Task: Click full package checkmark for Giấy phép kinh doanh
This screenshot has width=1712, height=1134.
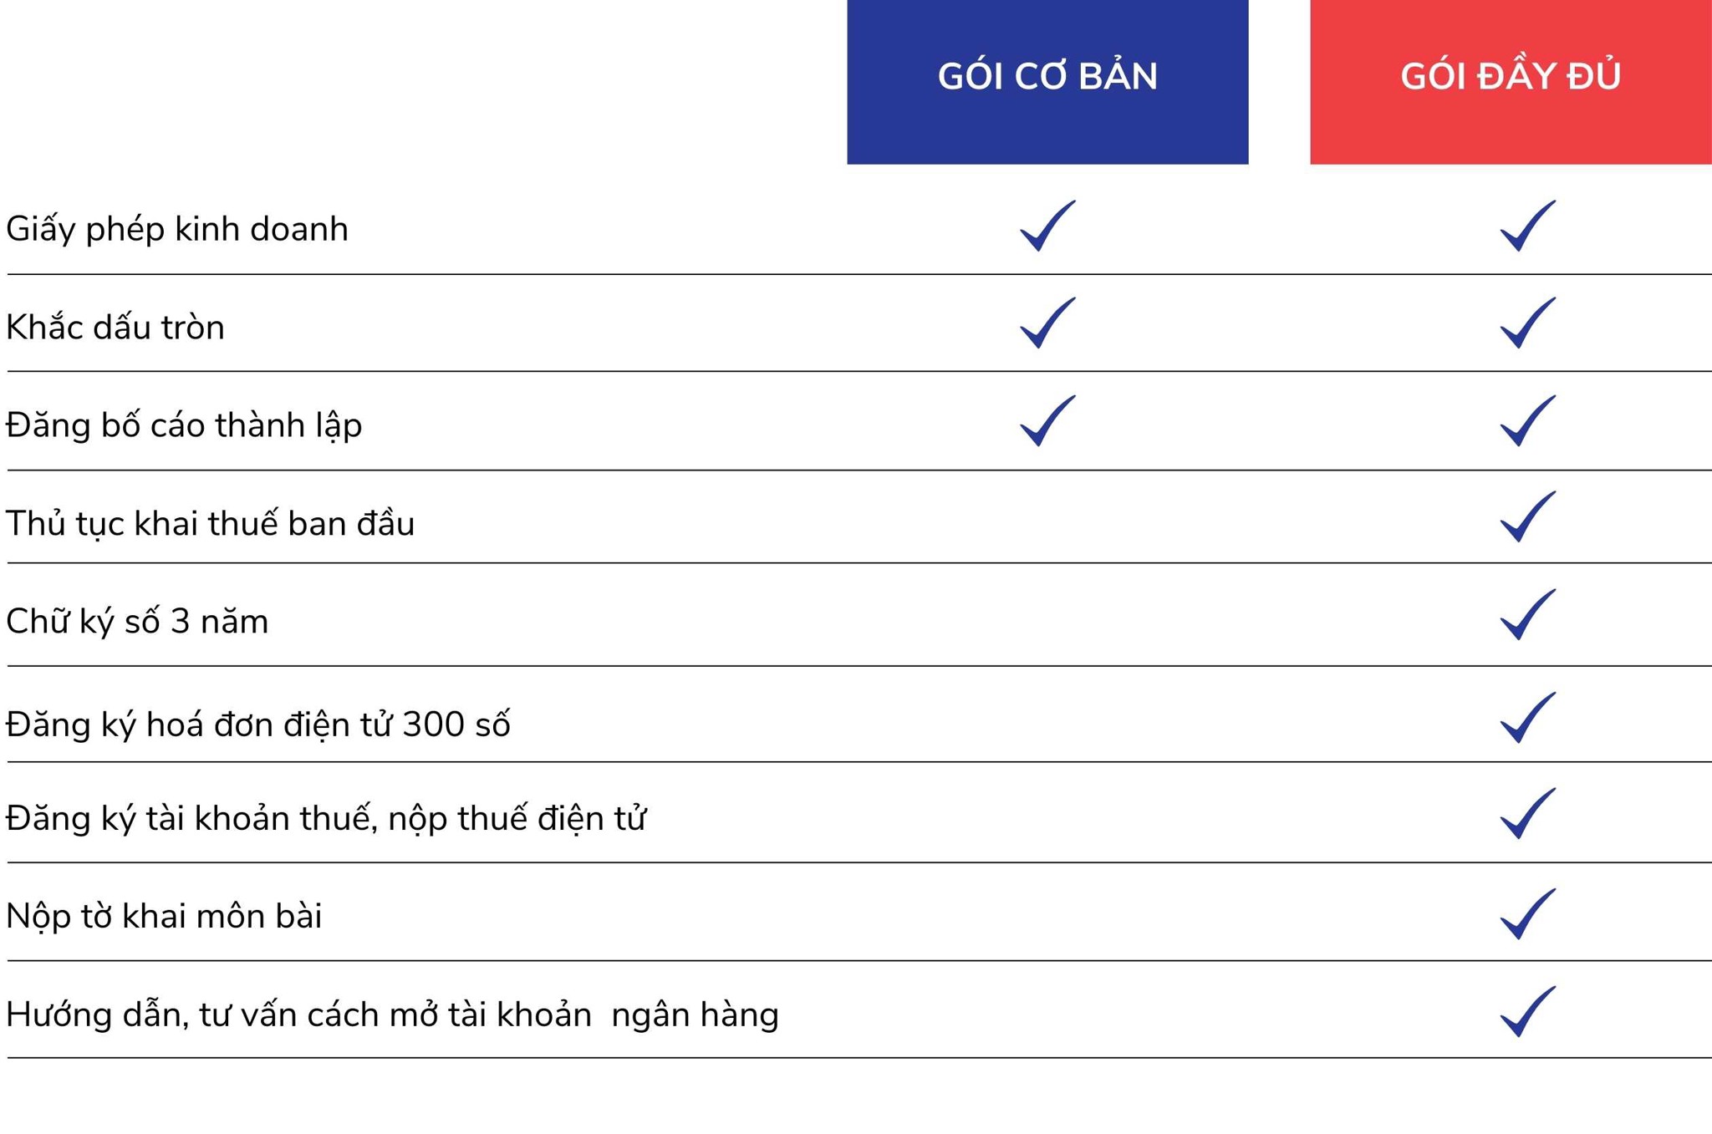Action: pyautogui.click(x=1526, y=226)
